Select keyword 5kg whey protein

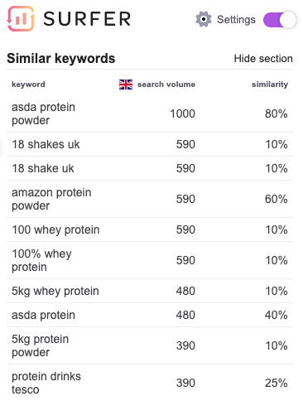click(55, 291)
